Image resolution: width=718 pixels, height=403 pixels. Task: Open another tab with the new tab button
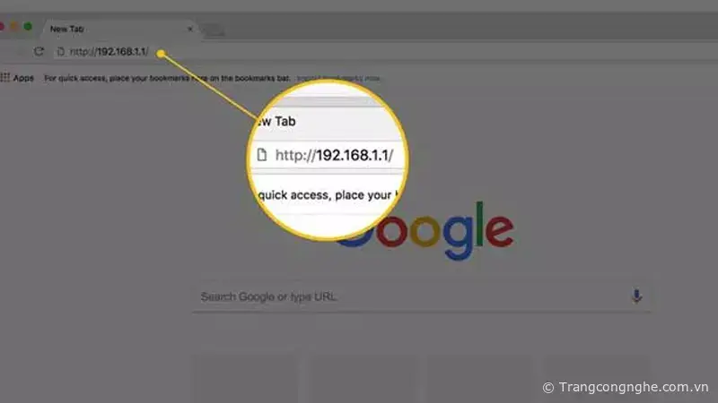(214, 30)
